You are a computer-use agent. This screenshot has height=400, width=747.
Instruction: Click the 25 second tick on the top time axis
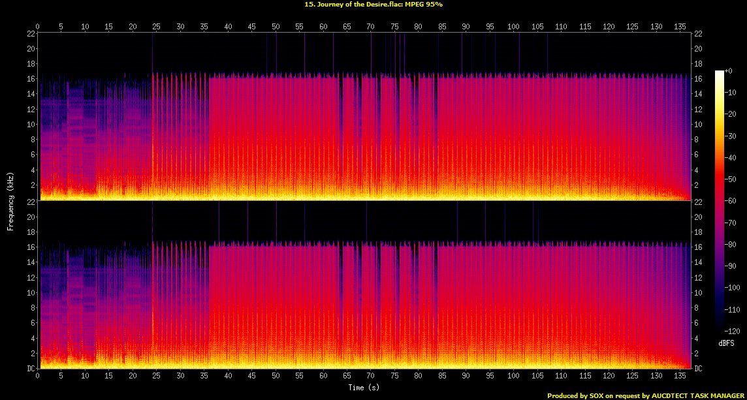(x=157, y=27)
